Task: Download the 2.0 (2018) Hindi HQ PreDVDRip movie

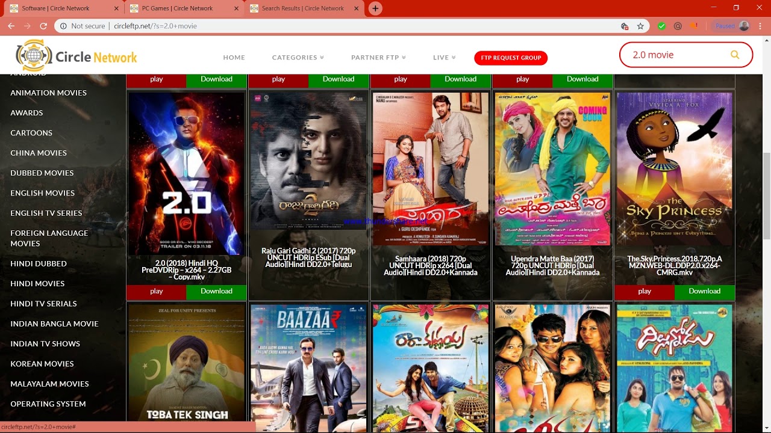Action: pos(216,292)
